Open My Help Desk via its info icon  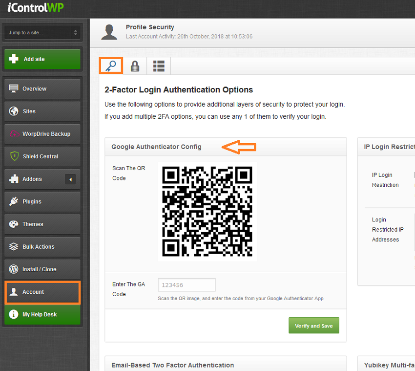[x=14, y=314]
